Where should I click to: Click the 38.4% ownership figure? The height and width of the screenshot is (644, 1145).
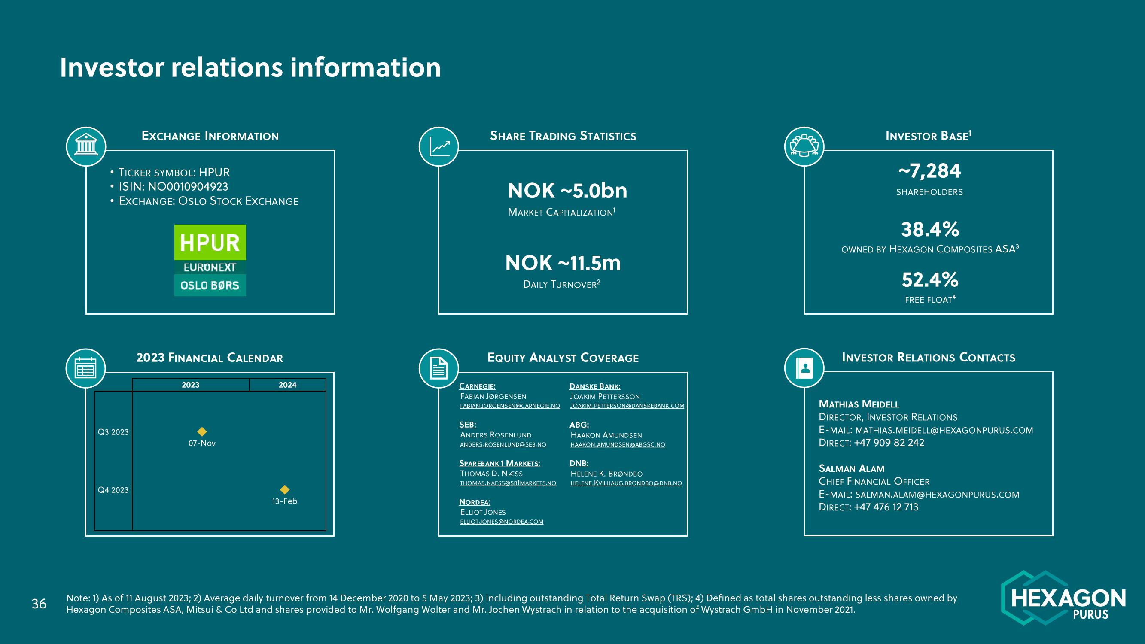[x=930, y=229]
